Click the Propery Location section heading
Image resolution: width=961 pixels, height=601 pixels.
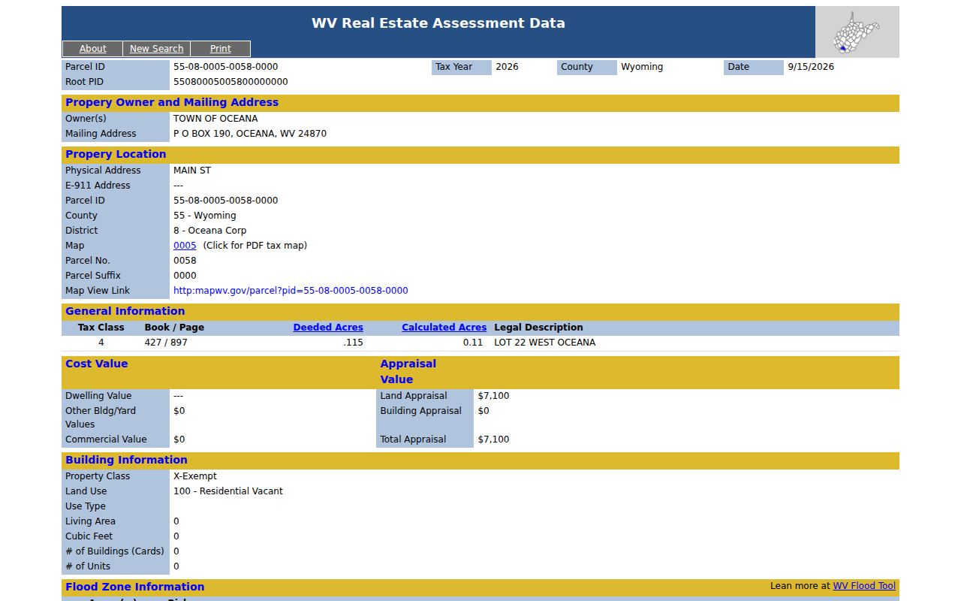pos(116,154)
